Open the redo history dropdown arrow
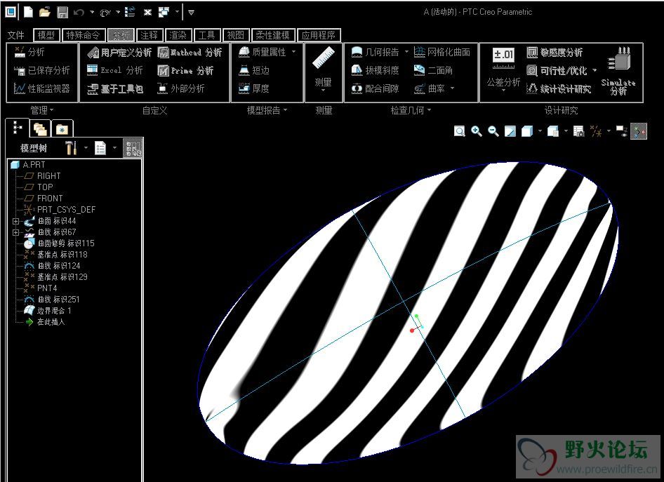This screenshot has width=664, height=482. click(x=118, y=12)
